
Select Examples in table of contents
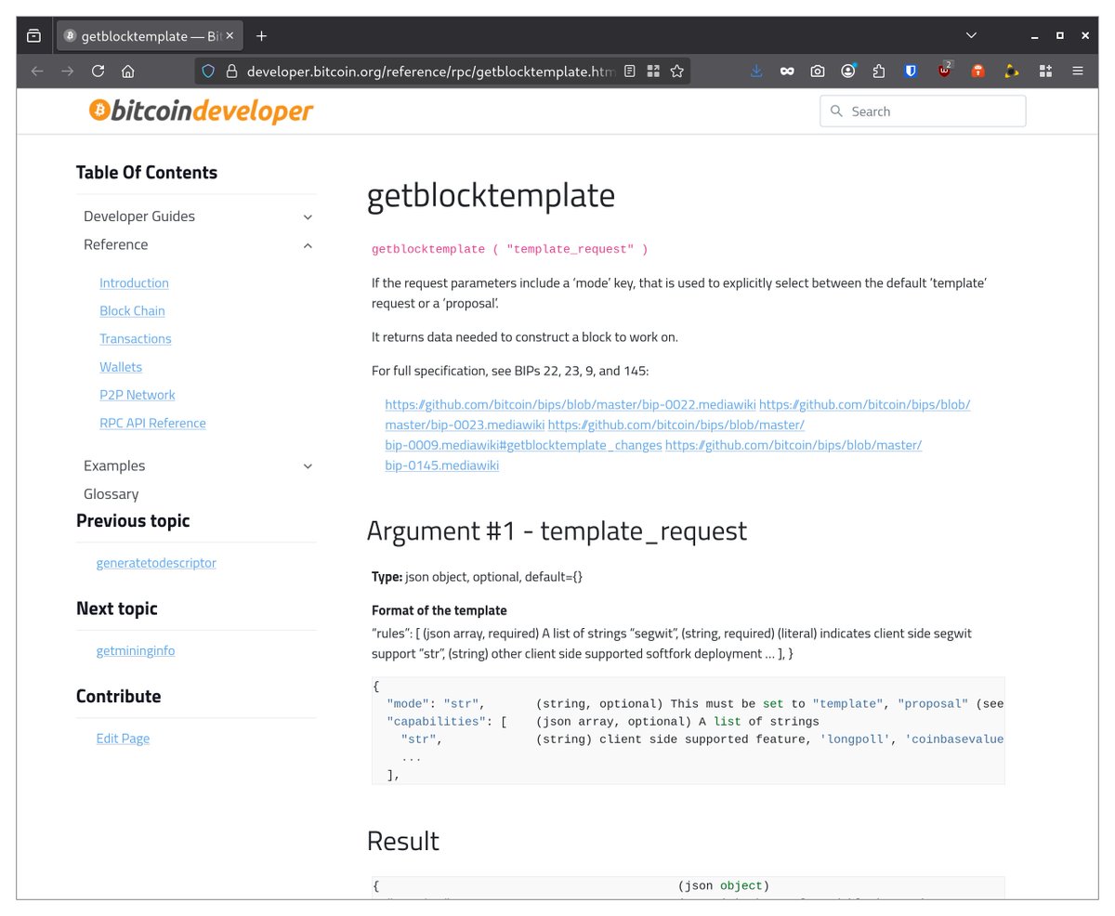[x=114, y=465]
